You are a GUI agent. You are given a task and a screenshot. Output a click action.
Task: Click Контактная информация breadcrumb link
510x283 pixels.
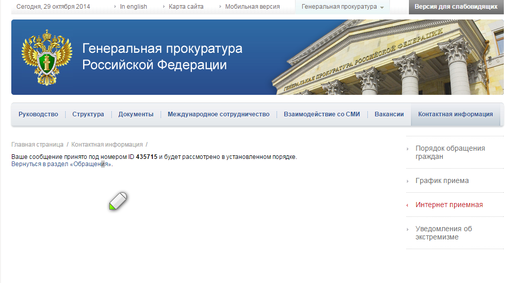coord(107,145)
